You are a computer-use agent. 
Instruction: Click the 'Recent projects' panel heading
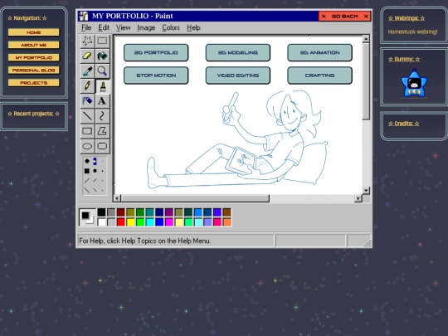pyautogui.click(x=34, y=114)
